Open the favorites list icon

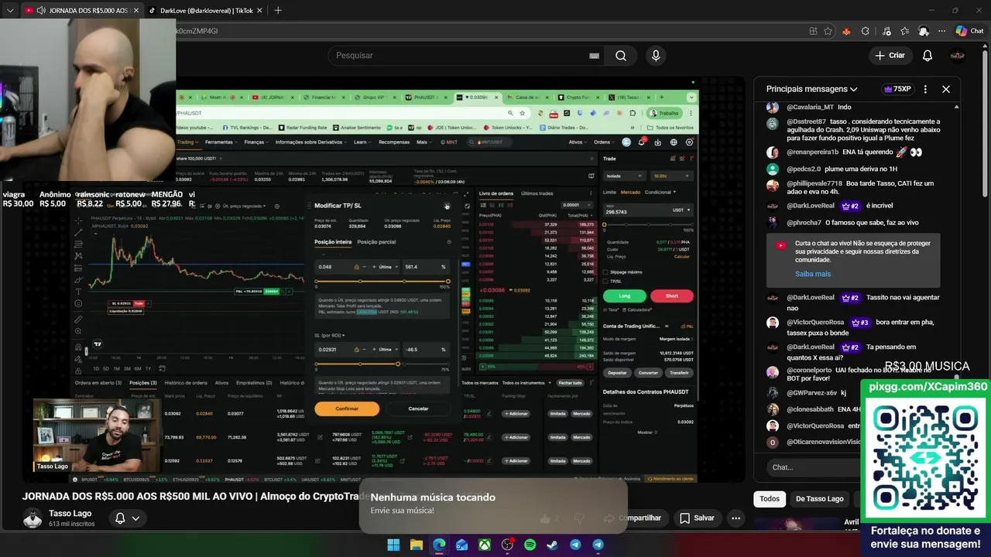(x=905, y=31)
